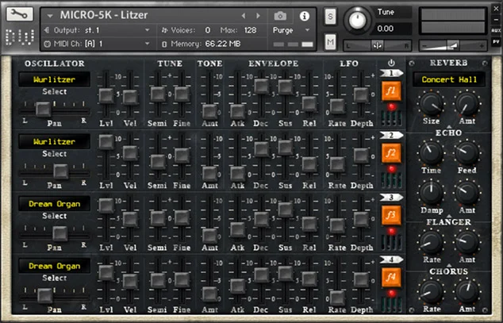Click the oscillator 1 Vel fader

pyautogui.click(x=130, y=98)
